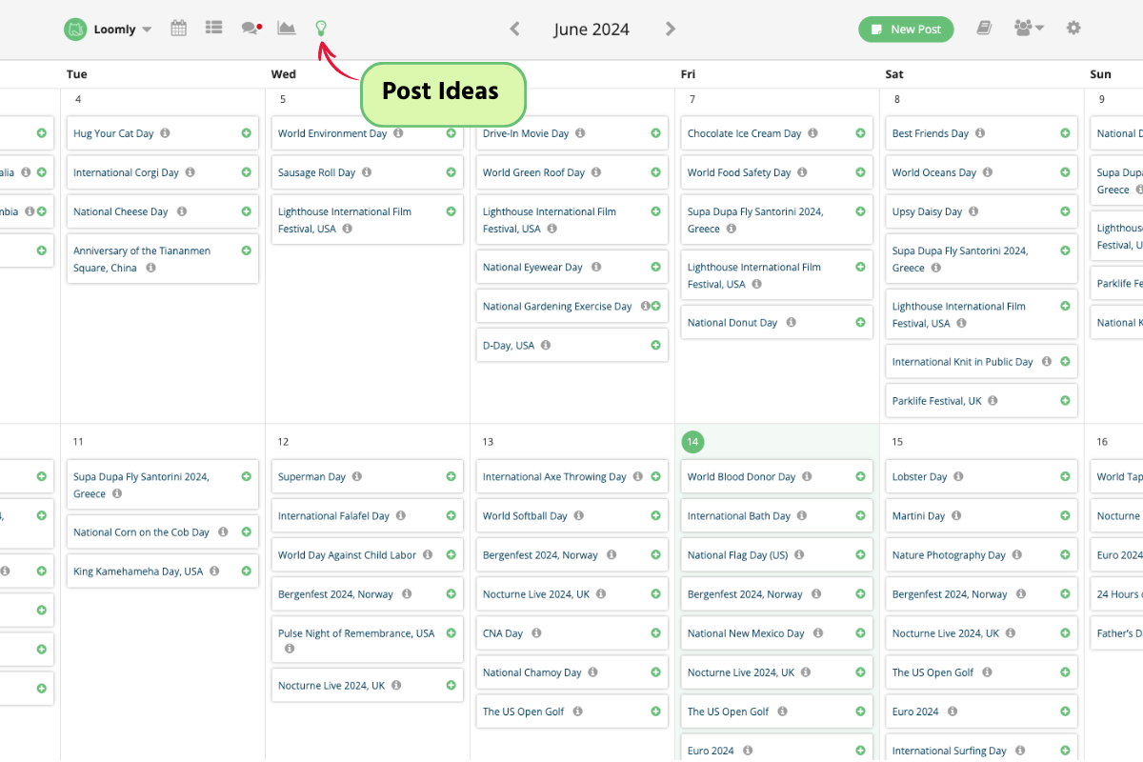Click the New Post button
This screenshot has height=762, width=1143.
point(905,29)
